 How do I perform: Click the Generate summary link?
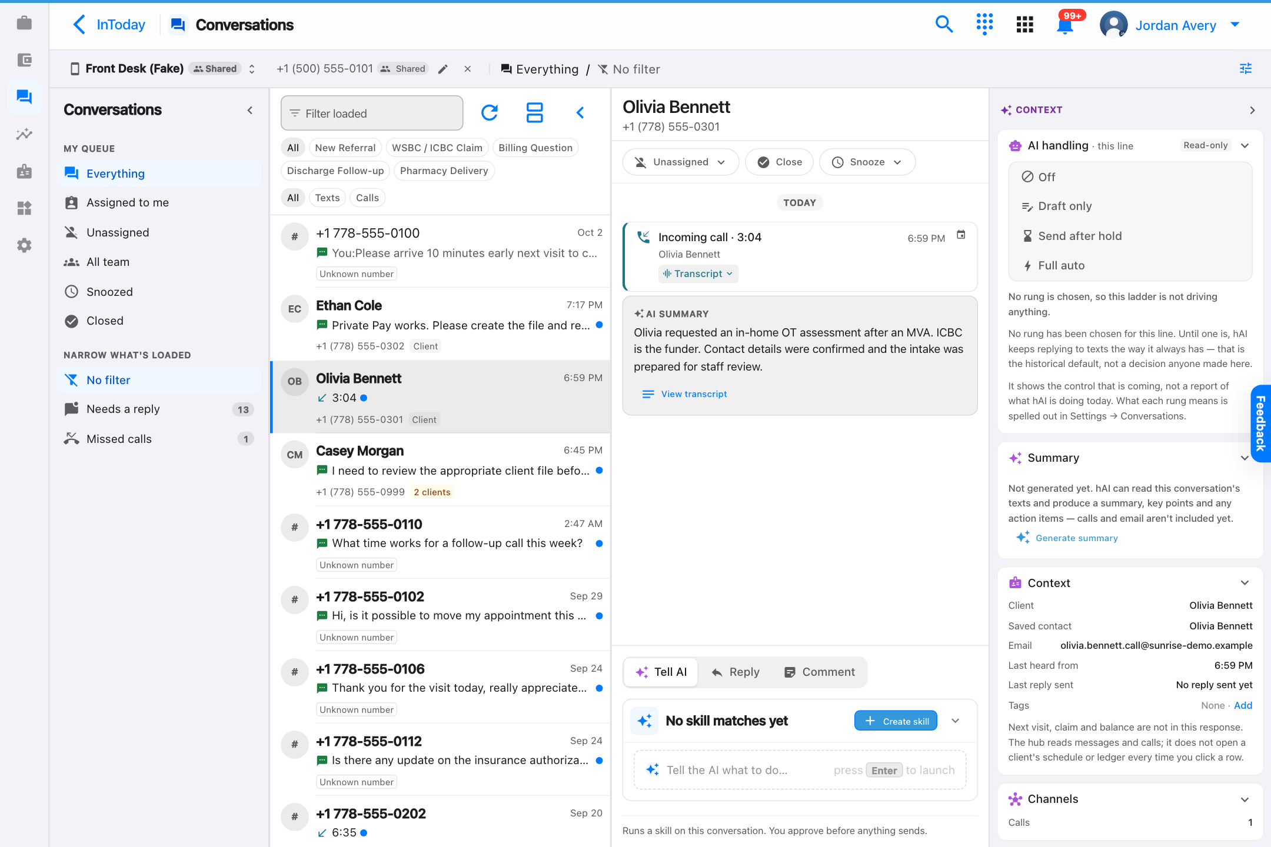coord(1067,538)
